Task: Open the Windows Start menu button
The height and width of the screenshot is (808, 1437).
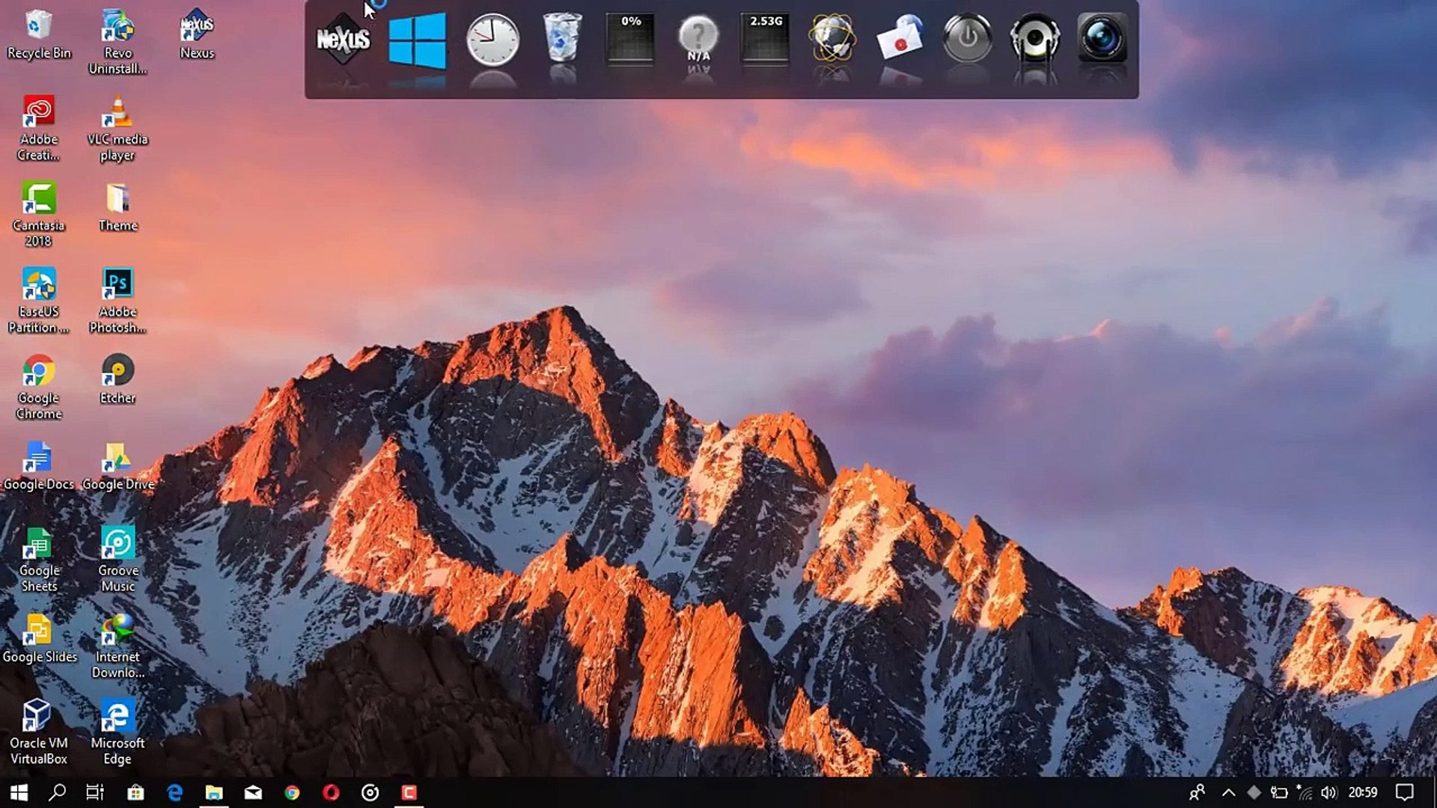Action: (19, 792)
